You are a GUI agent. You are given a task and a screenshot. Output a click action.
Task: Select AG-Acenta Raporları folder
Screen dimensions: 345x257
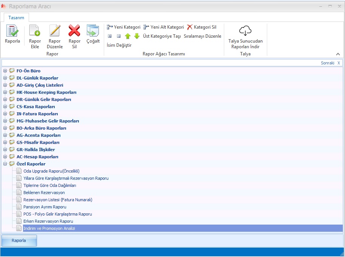(x=39, y=135)
